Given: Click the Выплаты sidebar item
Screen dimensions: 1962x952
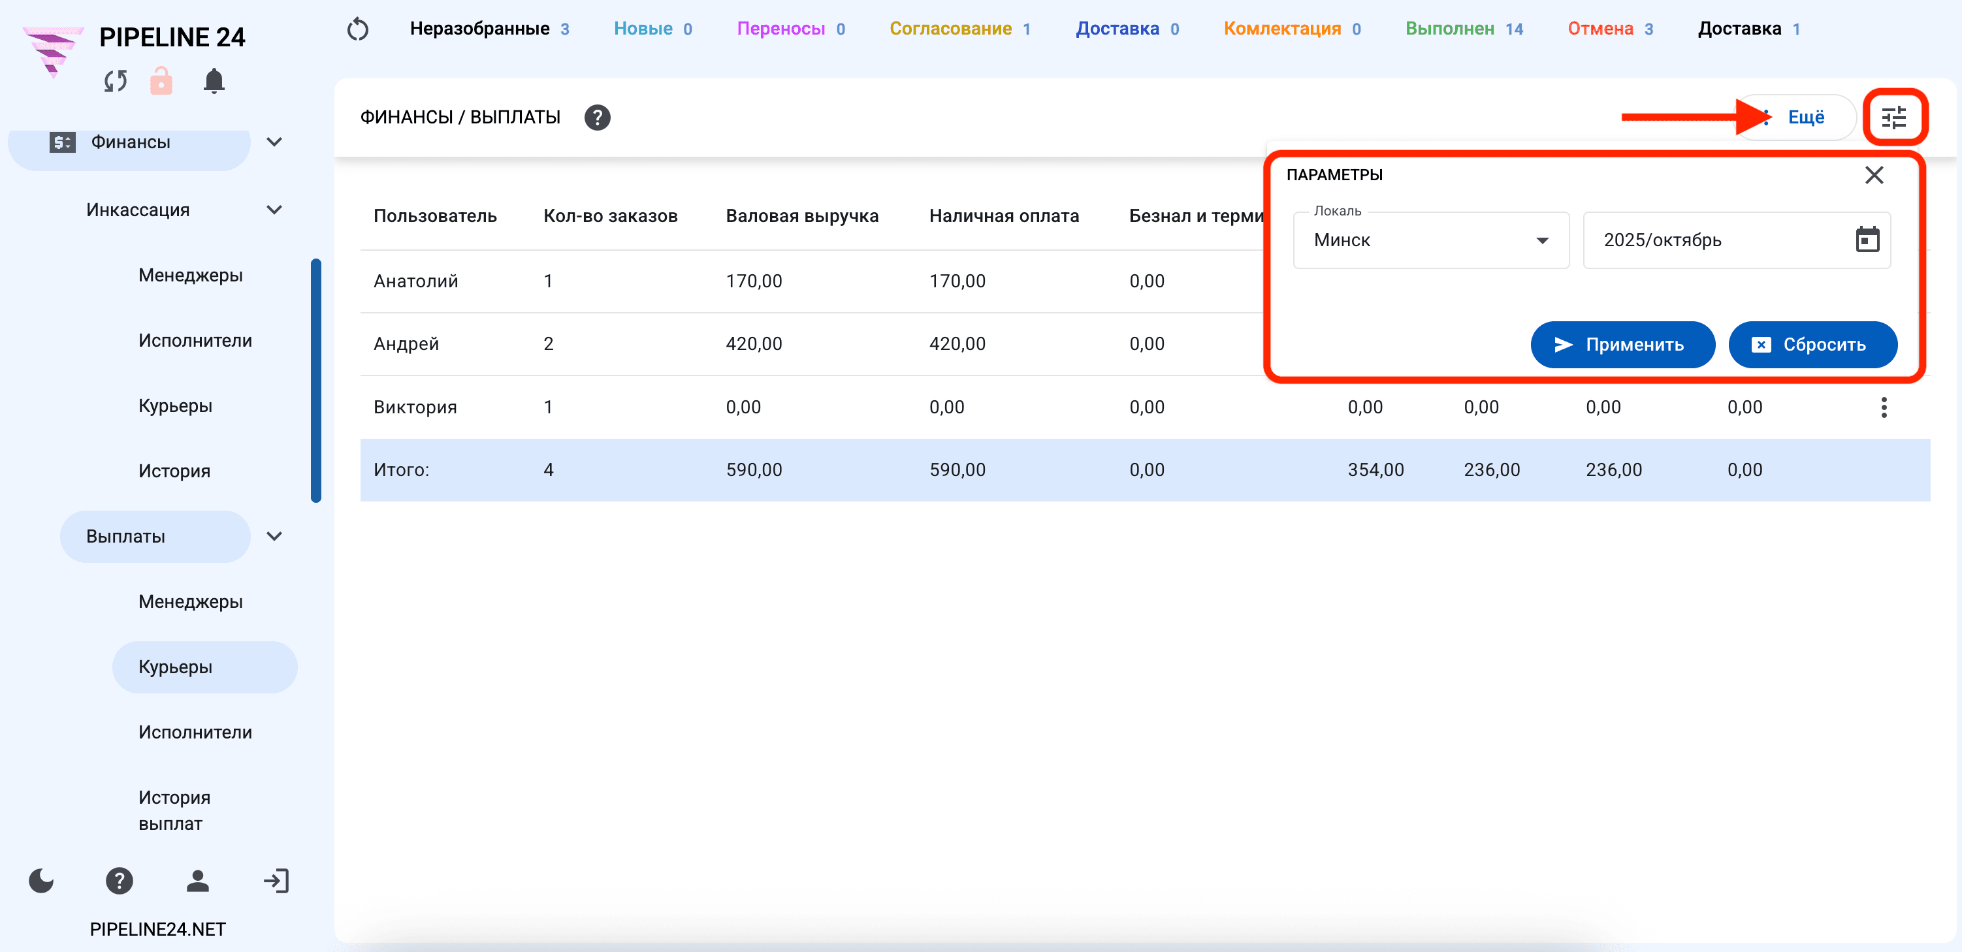Looking at the screenshot, I should [x=155, y=537].
